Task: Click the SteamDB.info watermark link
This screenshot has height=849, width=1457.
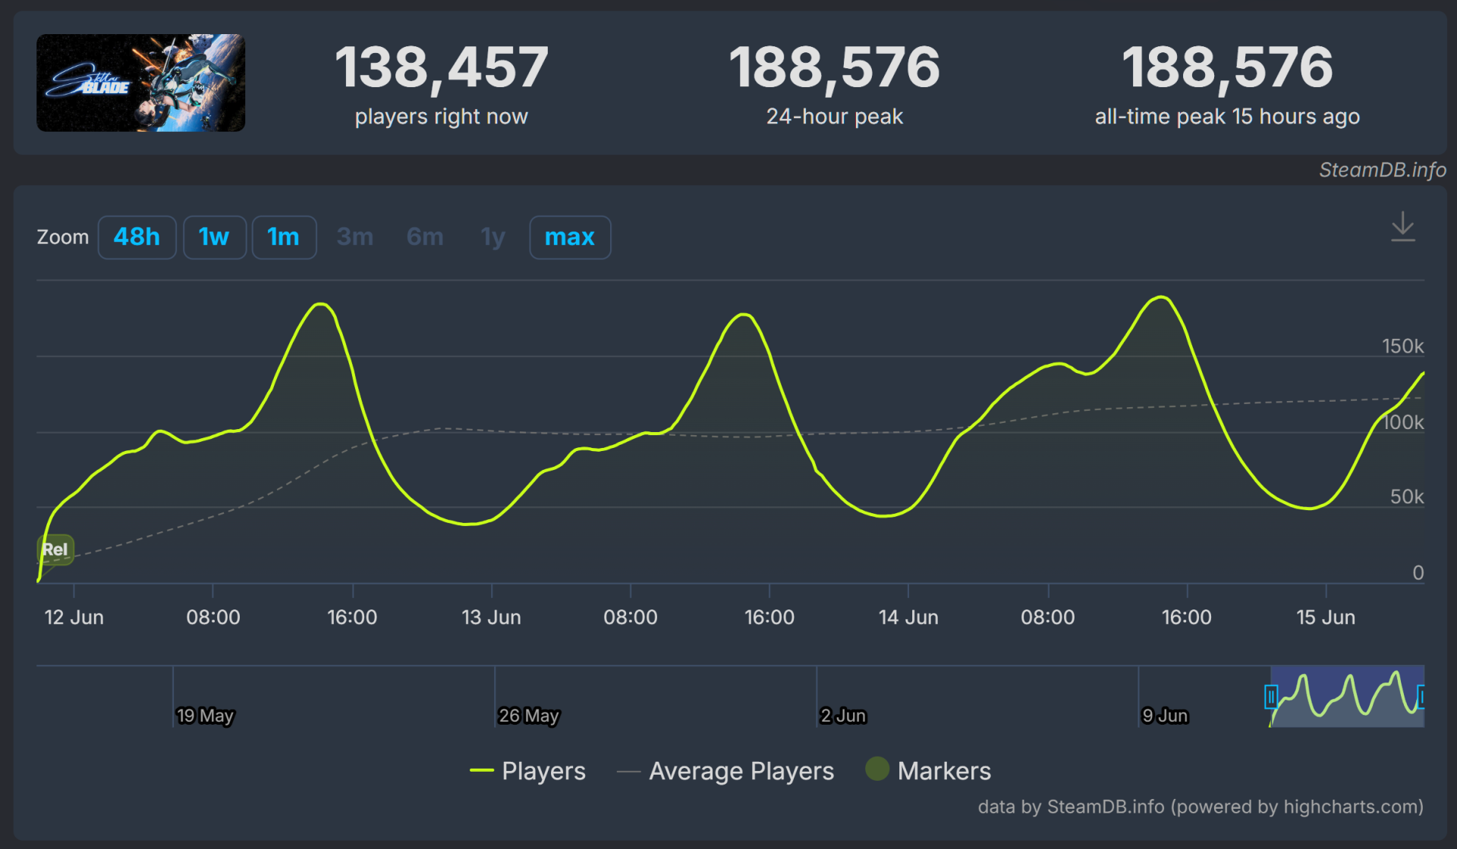Action: pyautogui.click(x=1382, y=170)
